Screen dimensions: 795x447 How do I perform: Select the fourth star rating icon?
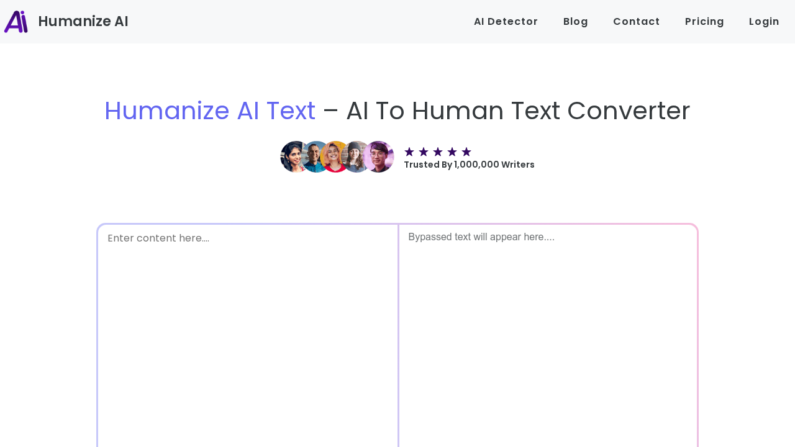452,150
